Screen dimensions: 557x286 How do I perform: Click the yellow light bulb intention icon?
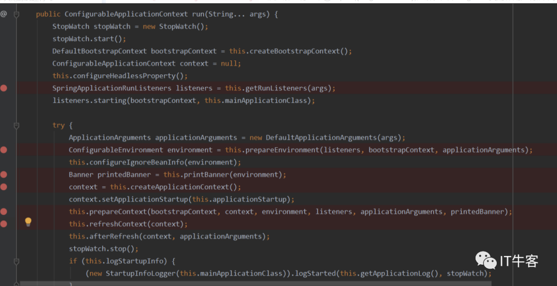coord(28,222)
